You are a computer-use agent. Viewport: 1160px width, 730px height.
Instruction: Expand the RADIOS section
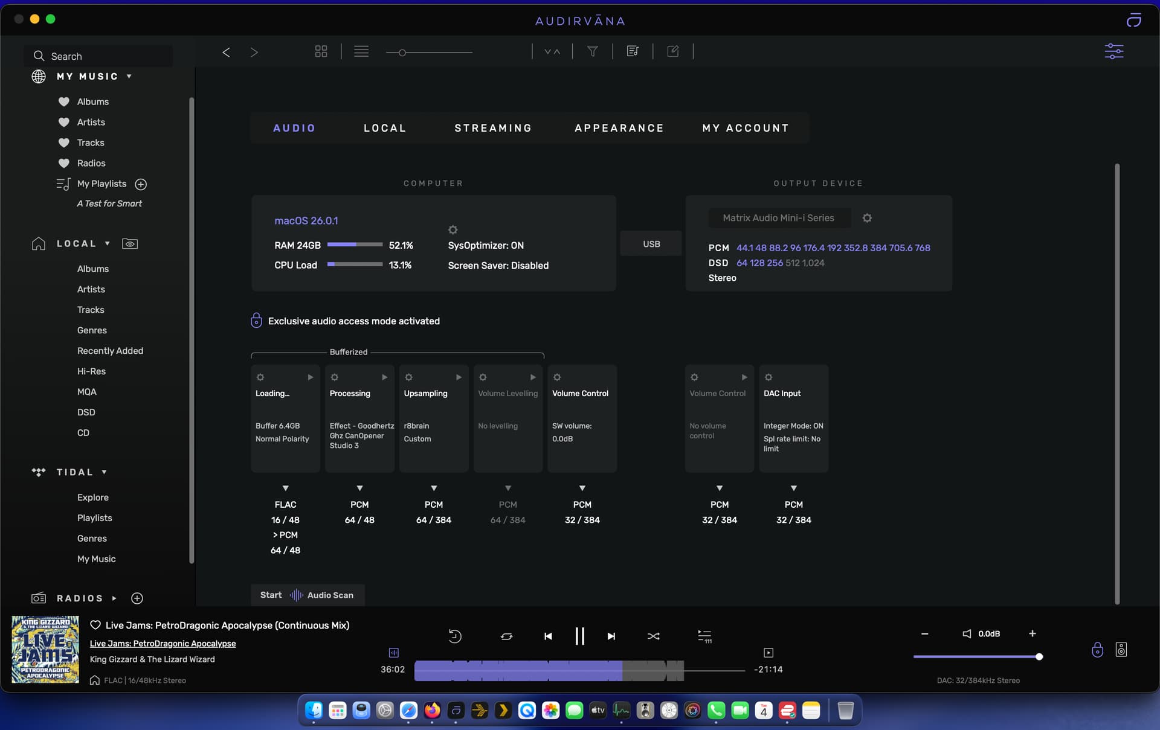click(x=114, y=598)
